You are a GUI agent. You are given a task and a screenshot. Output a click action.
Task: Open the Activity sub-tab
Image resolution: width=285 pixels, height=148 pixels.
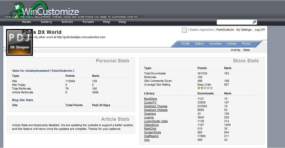pyautogui.click(x=236, y=50)
